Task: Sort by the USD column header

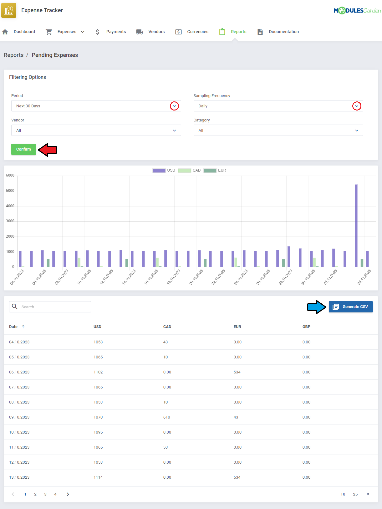Action: pyautogui.click(x=97, y=326)
